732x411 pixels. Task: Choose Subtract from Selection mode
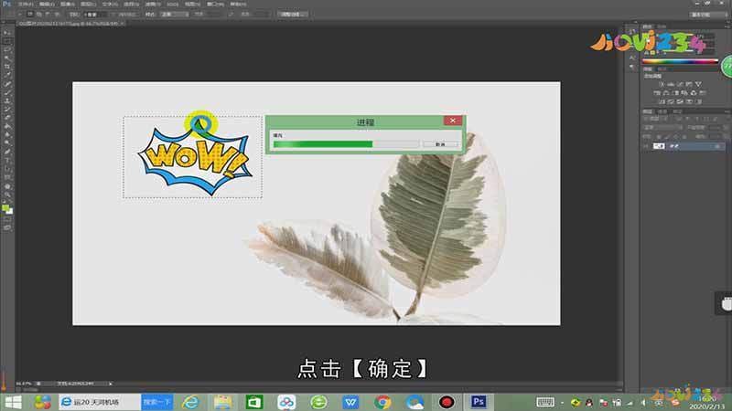(x=48, y=15)
